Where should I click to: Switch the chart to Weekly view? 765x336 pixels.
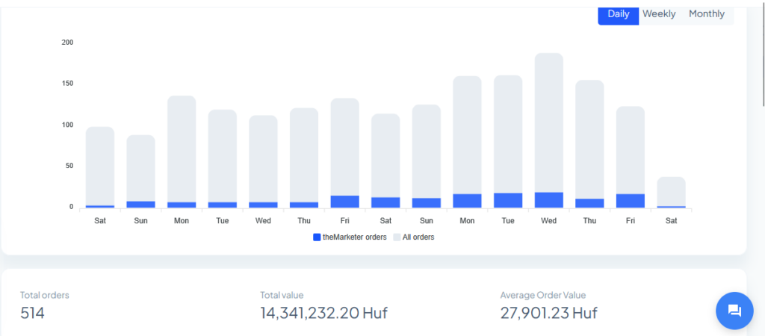[x=659, y=14]
